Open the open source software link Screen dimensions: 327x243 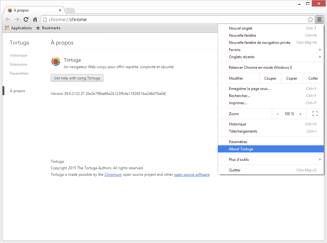click(192, 175)
